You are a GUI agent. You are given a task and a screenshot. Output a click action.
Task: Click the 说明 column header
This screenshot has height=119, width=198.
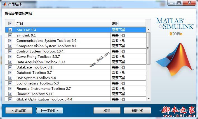click(128, 23)
